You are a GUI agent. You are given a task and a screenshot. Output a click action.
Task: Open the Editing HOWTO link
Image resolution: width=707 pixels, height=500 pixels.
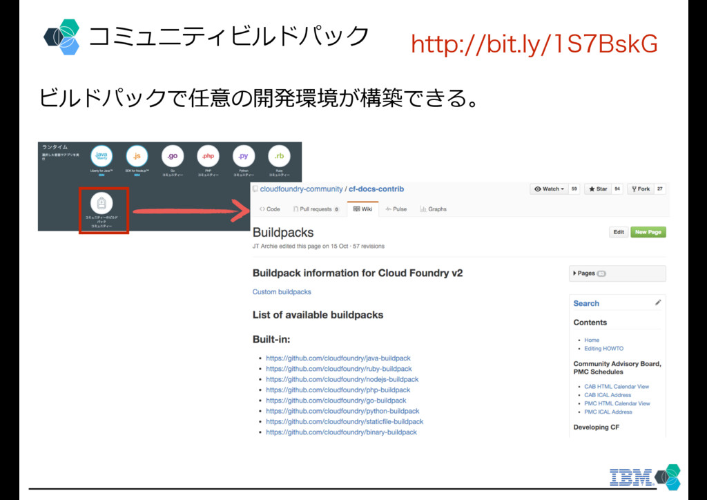click(x=603, y=349)
